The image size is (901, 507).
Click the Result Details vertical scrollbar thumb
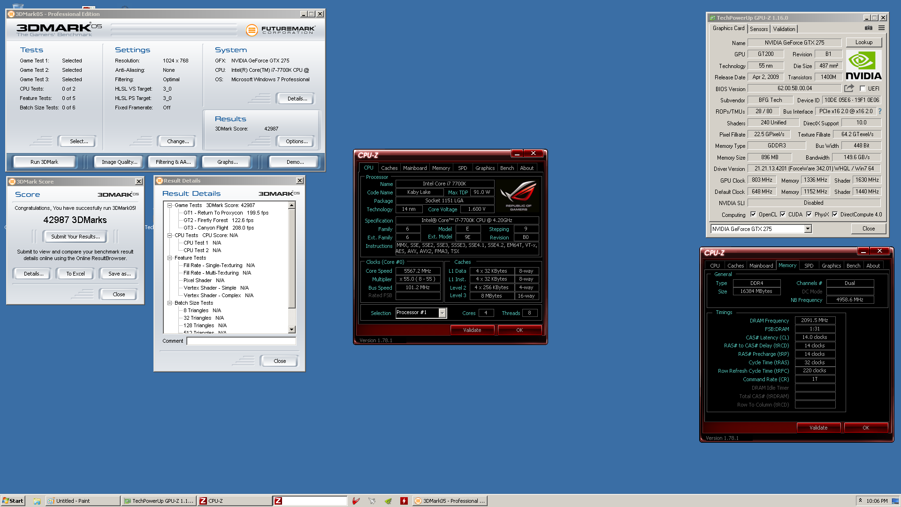292,259
